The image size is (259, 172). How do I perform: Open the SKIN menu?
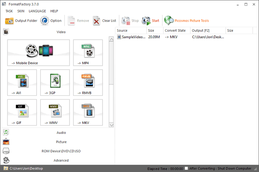coord(21,11)
